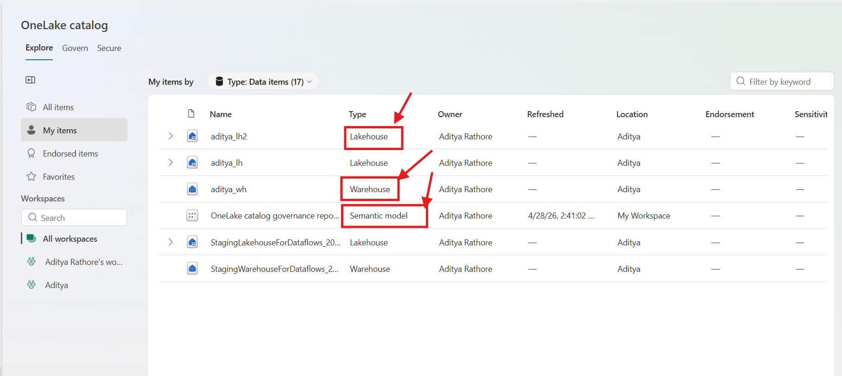Image resolution: width=842 pixels, height=376 pixels.
Task: Click Aditya Rathore owner in aditya_lh row
Action: [x=466, y=163]
